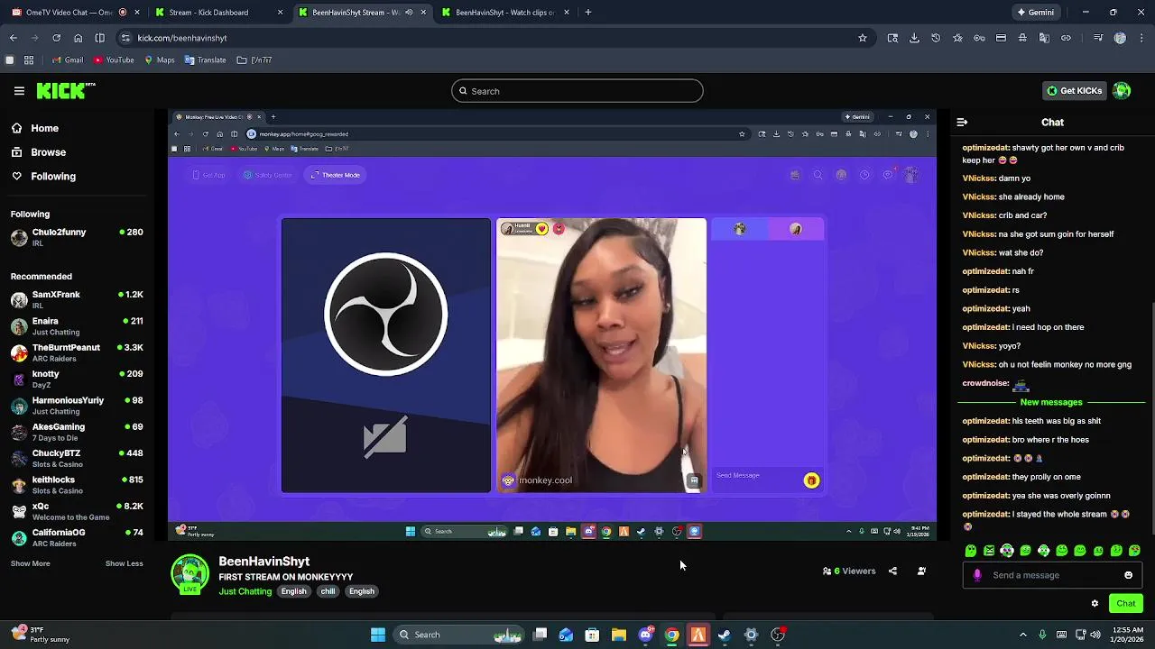Image resolution: width=1155 pixels, height=649 pixels.
Task: Open Chrome profile avatar
Action: (x=1120, y=38)
